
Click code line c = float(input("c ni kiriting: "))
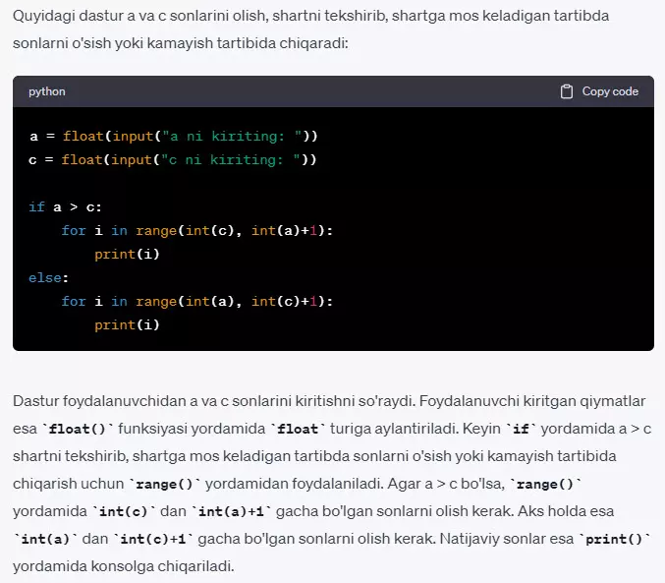point(173,160)
